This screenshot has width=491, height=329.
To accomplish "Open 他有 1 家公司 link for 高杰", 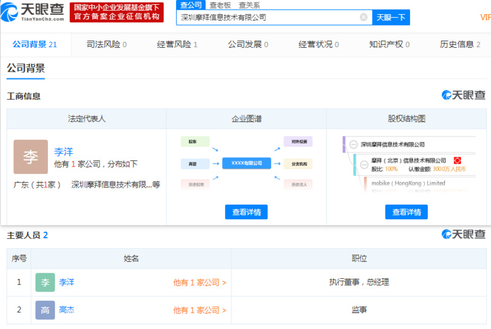I will [x=200, y=310].
